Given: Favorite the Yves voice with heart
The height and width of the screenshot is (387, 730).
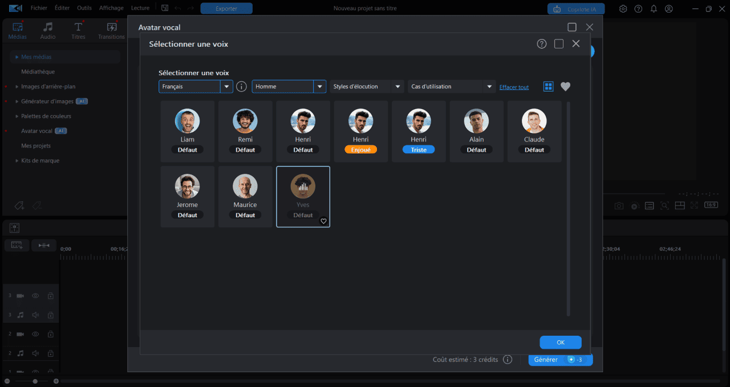Looking at the screenshot, I should [x=323, y=221].
